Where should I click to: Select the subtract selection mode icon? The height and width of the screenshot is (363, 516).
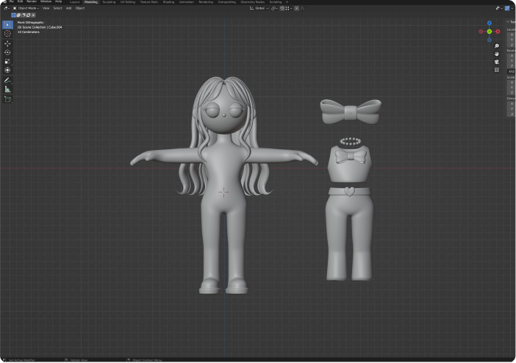pos(24,15)
